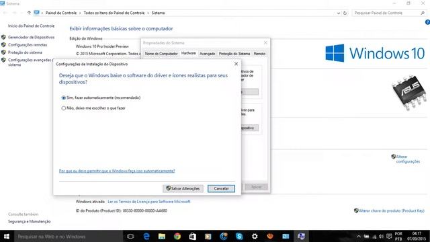This screenshot has width=430, height=242.
Task: Expand address bar history dropdown
Action: pos(339,13)
